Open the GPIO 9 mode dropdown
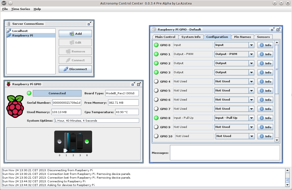Screen dimensions: 292x190 point(252,127)
